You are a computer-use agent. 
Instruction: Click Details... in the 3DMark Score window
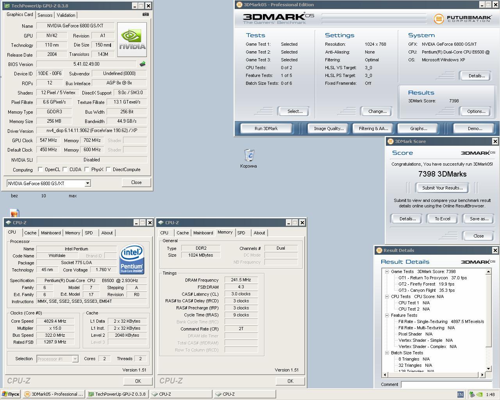(x=407, y=219)
